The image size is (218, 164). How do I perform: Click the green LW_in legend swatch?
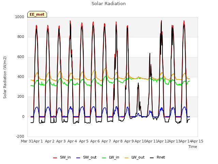point(104,158)
